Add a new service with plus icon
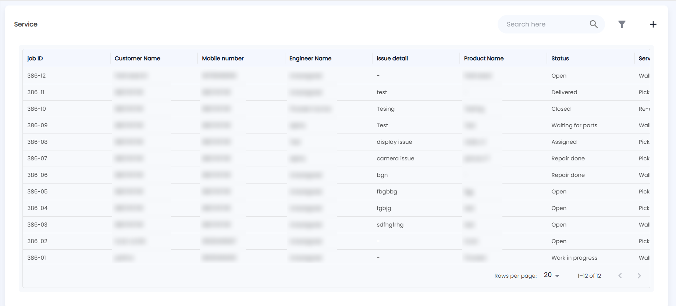 tap(653, 24)
